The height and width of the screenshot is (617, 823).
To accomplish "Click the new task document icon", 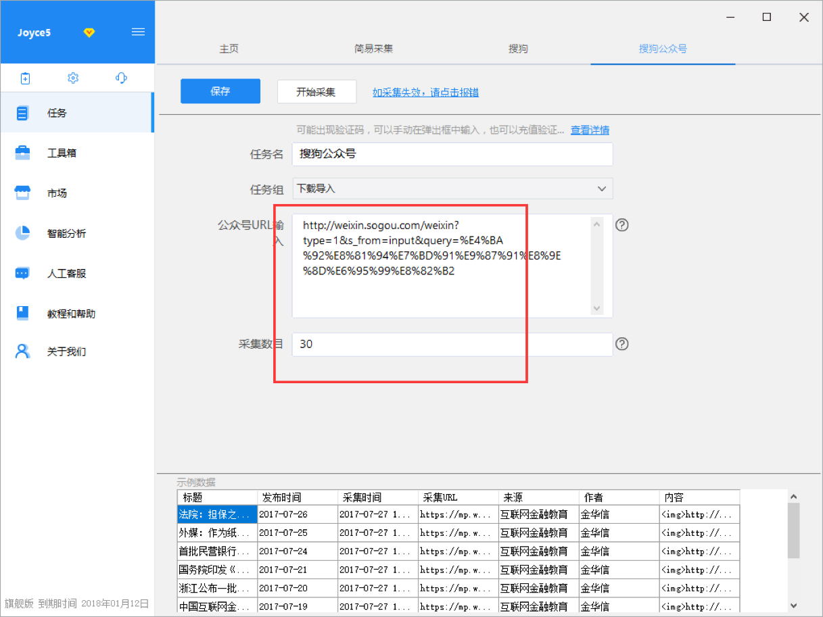I will pyautogui.click(x=25, y=78).
